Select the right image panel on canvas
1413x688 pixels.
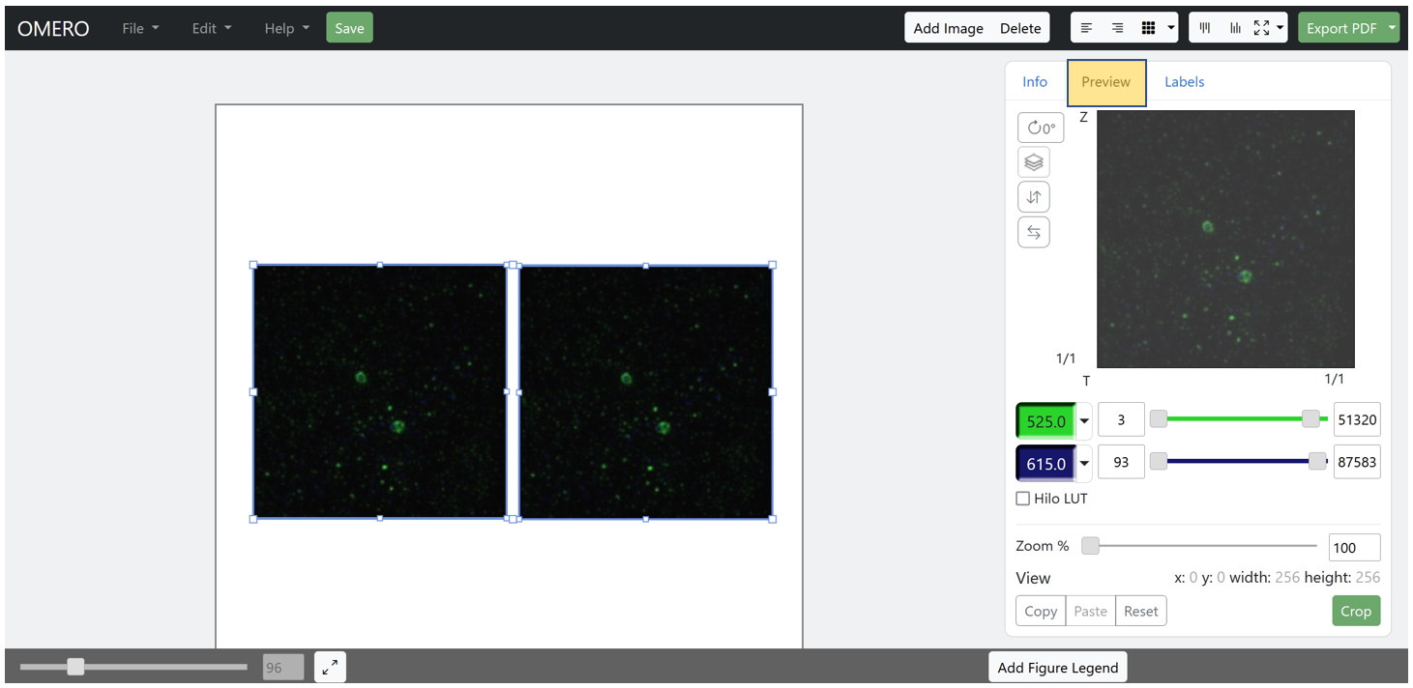[x=646, y=391]
